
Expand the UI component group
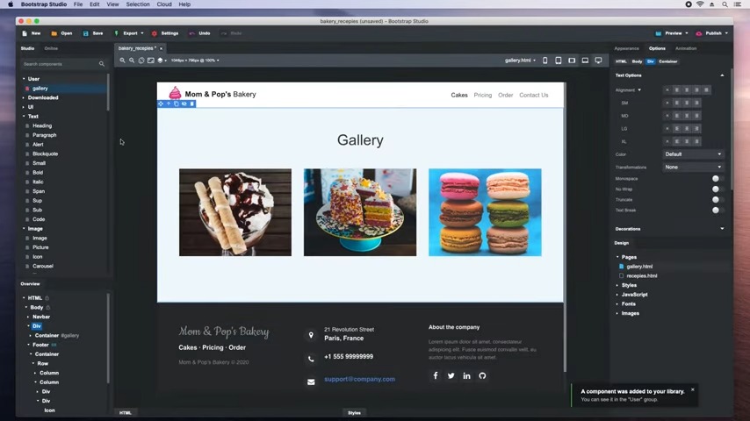[x=24, y=107]
